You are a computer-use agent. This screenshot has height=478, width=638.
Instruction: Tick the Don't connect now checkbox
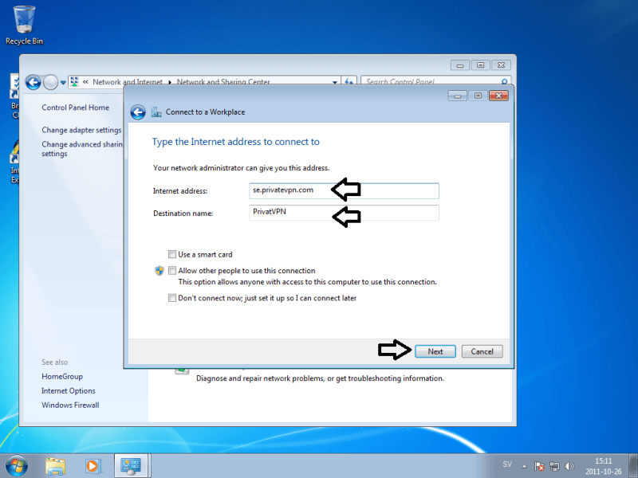pyautogui.click(x=172, y=298)
